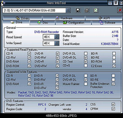
Task: Open the drive selection dropdown arrow
Action: (x=68, y=10)
